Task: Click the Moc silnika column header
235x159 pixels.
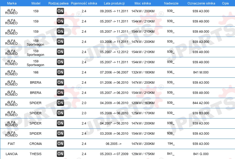Action: [143, 3]
